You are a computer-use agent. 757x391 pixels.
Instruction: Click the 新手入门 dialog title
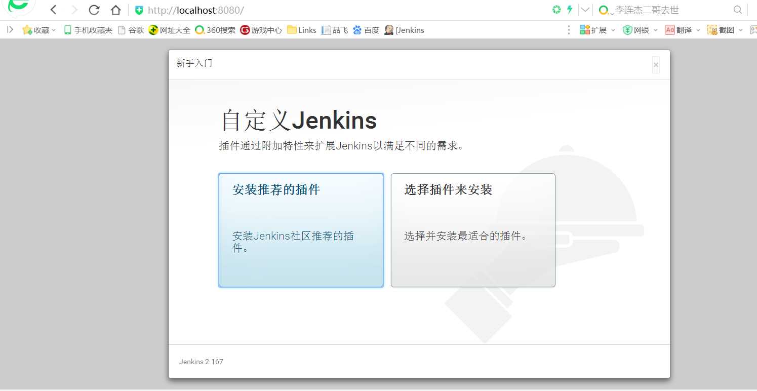[x=194, y=63]
